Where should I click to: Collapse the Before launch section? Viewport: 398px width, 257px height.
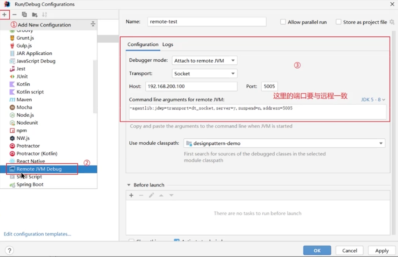[x=129, y=185]
